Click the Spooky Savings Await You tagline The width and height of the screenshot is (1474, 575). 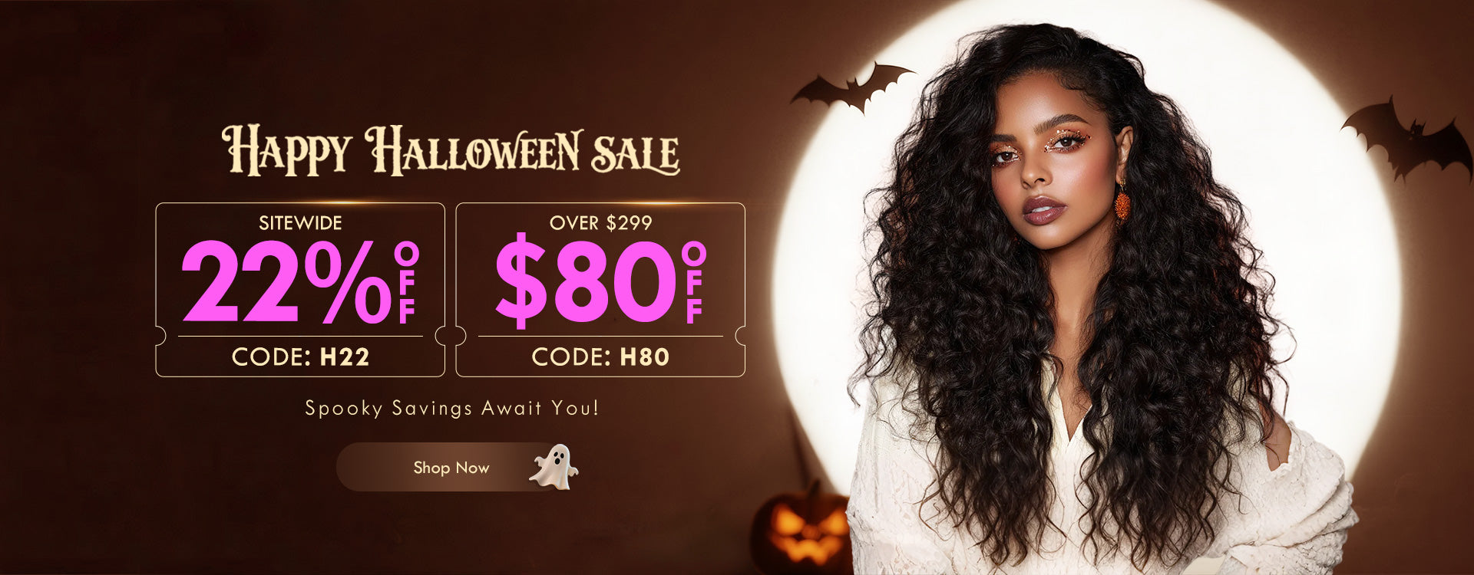(x=451, y=408)
